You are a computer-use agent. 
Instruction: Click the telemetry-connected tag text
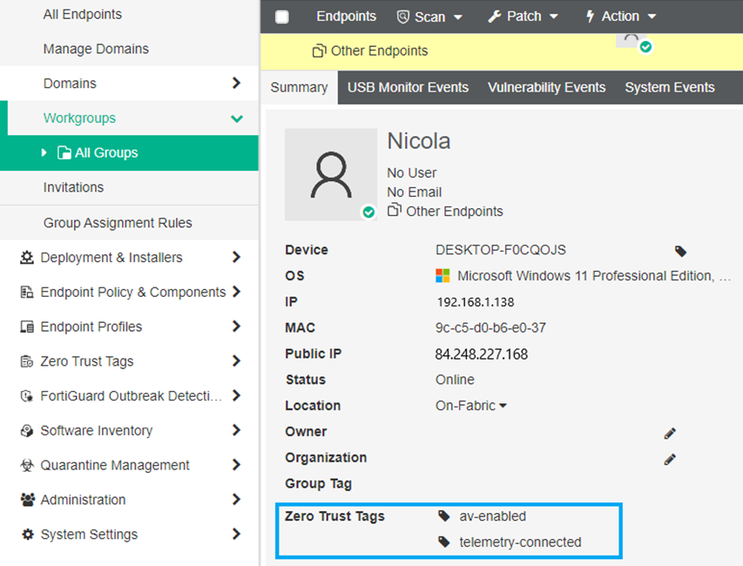pyautogui.click(x=520, y=542)
